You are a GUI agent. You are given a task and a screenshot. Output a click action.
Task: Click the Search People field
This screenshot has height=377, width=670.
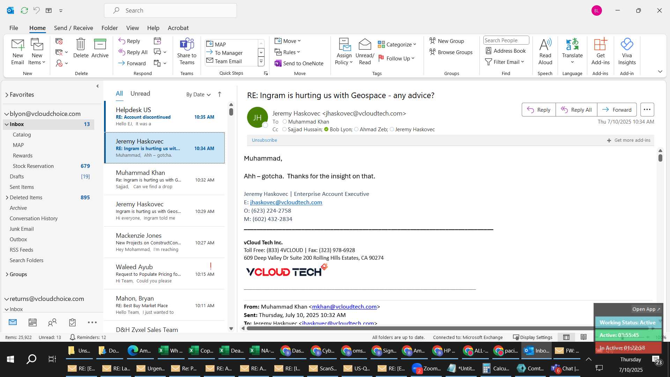[x=506, y=40]
